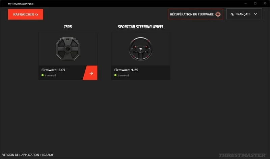Image resolution: width=270 pixels, height=159 pixels.
Task: Click the RAFRAICHIR refresh button
Action: 26,14
